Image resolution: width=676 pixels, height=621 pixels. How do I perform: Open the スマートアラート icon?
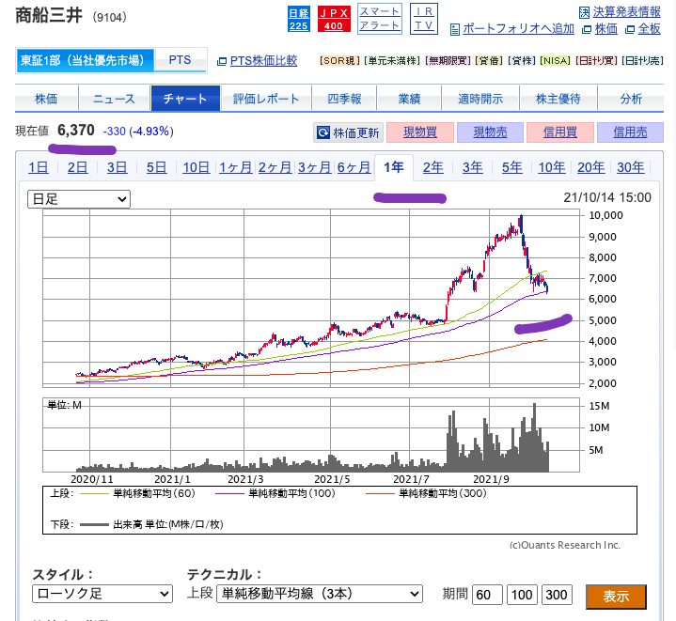click(380, 19)
